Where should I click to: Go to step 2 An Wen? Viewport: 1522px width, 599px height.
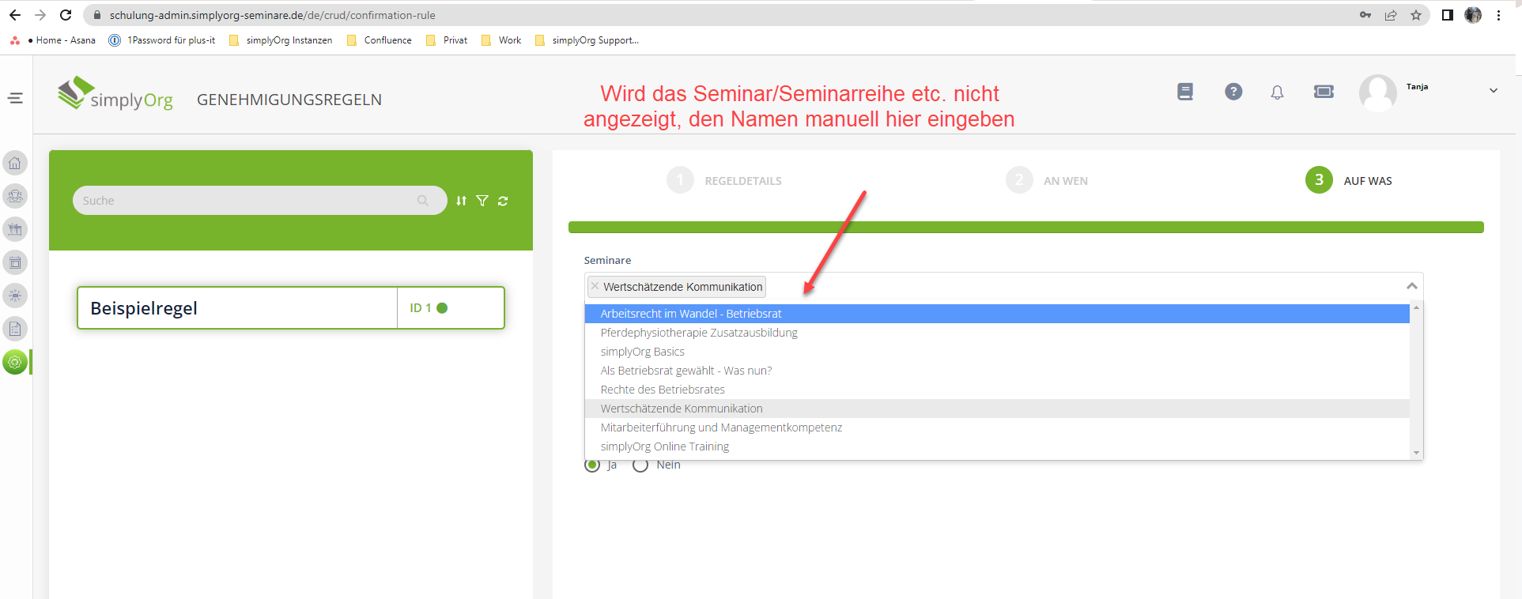(x=1019, y=180)
